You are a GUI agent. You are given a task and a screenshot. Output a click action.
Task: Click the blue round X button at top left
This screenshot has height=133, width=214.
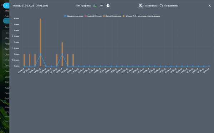click(6, 6)
